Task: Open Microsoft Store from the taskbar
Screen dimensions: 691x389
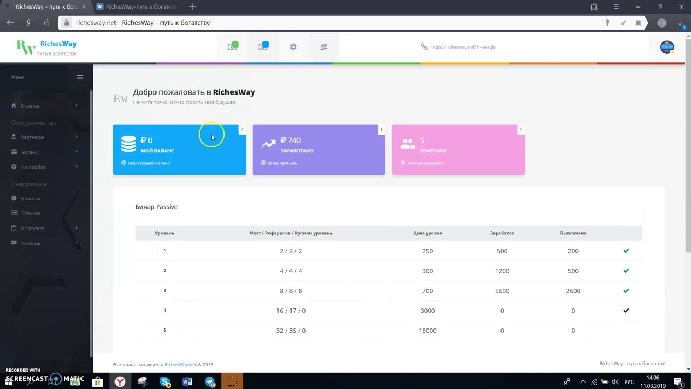Action: point(98,381)
